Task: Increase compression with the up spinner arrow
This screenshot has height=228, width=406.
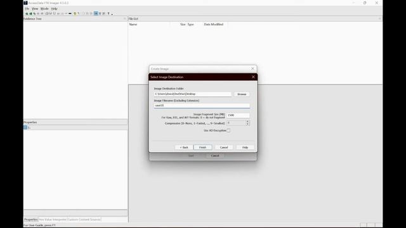Action: pos(247,122)
